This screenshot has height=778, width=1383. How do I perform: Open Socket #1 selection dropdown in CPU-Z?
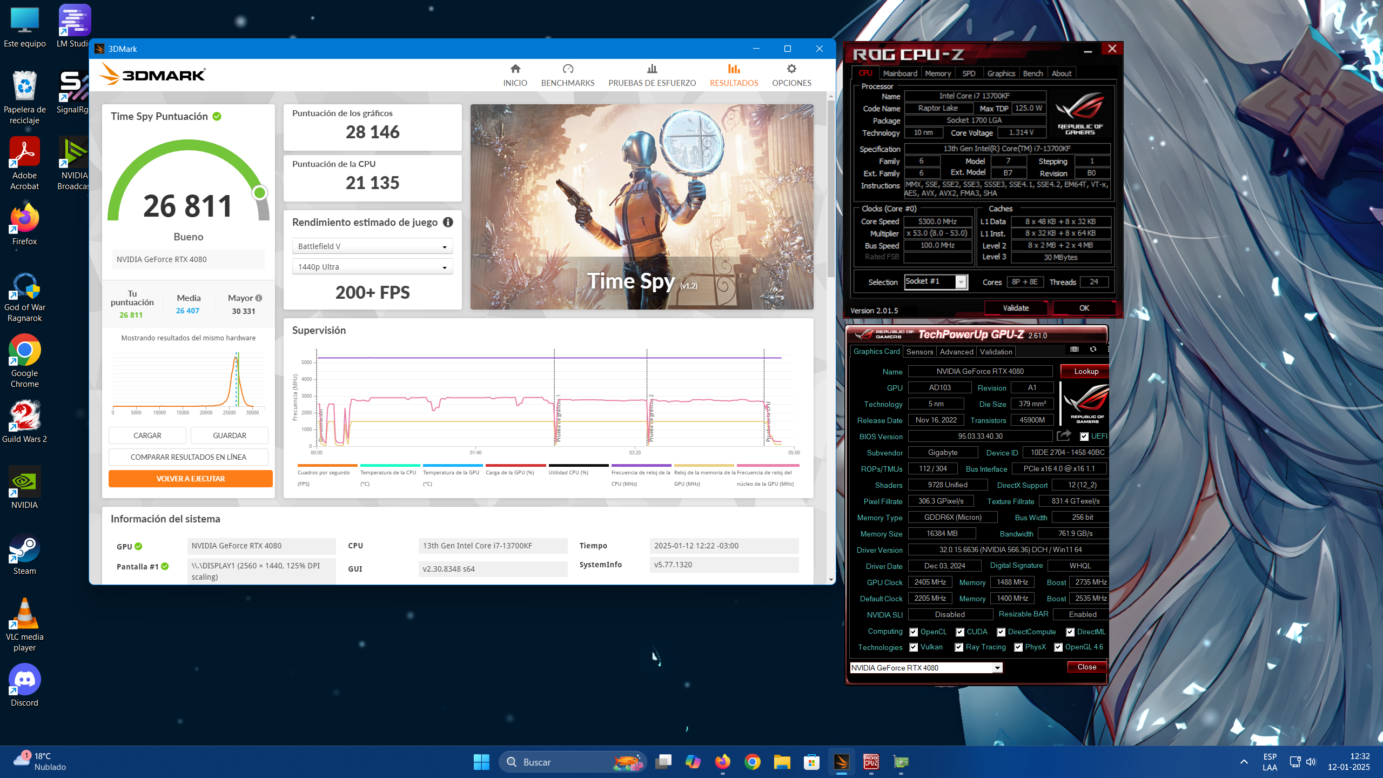[x=936, y=281]
